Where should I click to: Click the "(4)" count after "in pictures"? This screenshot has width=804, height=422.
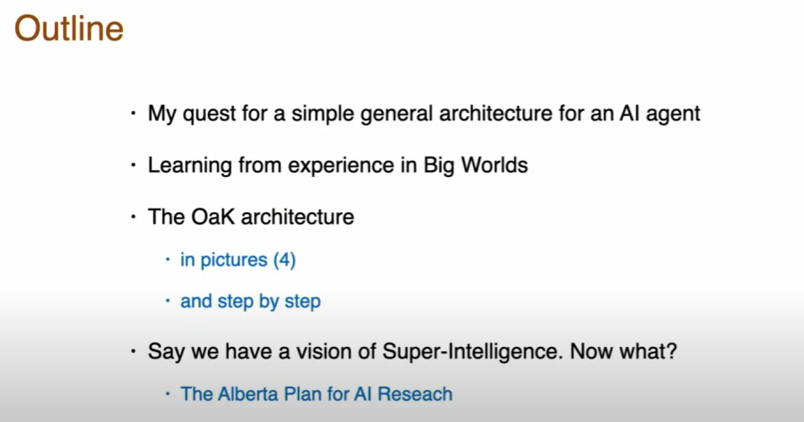click(x=285, y=260)
